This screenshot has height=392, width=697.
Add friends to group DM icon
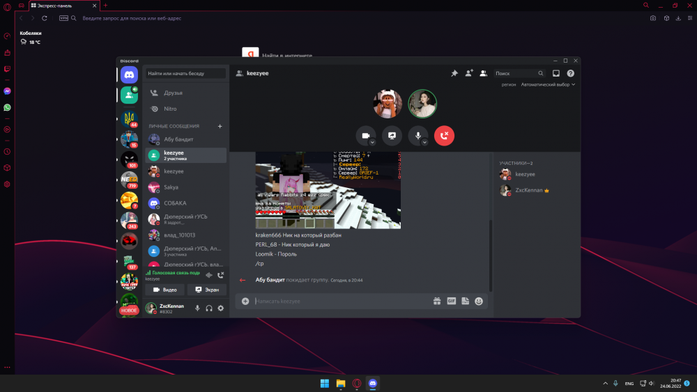click(469, 73)
